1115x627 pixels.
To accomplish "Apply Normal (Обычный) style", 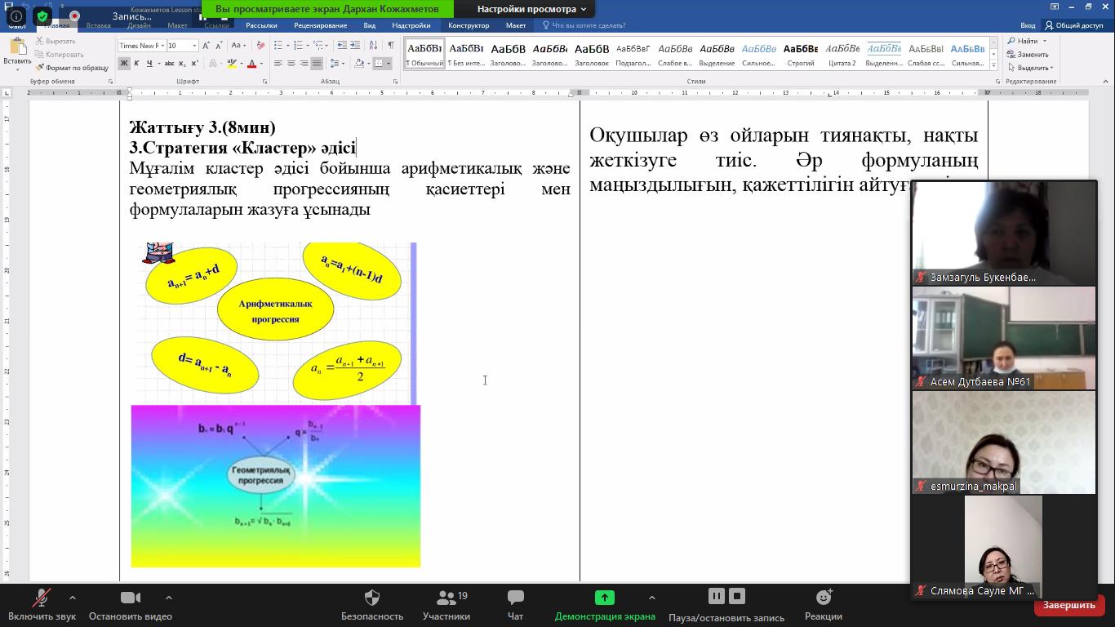I will pyautogui.click(x=424, y=53).
